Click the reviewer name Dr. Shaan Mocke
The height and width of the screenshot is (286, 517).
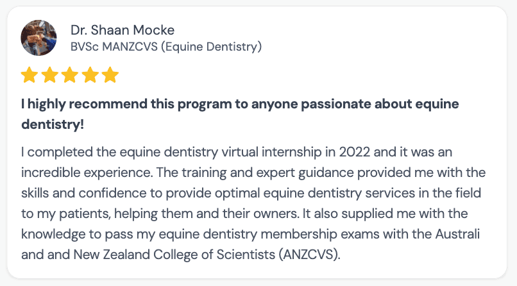(123, 30)
